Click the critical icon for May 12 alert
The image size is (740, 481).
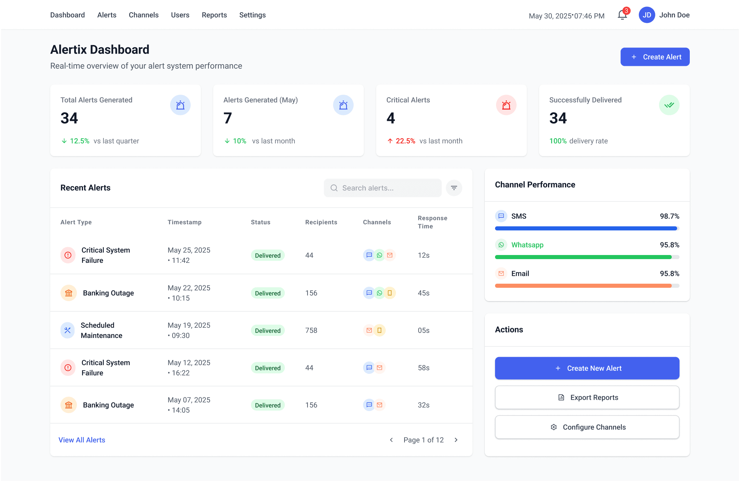pyautogui.click(x=68, y=368)
